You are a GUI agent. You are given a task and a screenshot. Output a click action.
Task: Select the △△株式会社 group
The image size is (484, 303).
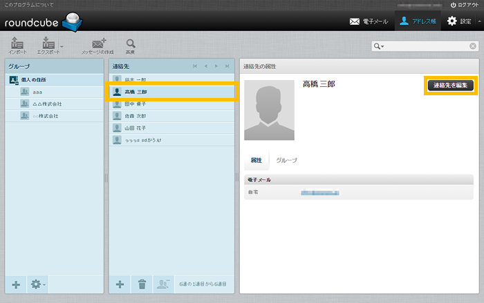click(47, 104)
